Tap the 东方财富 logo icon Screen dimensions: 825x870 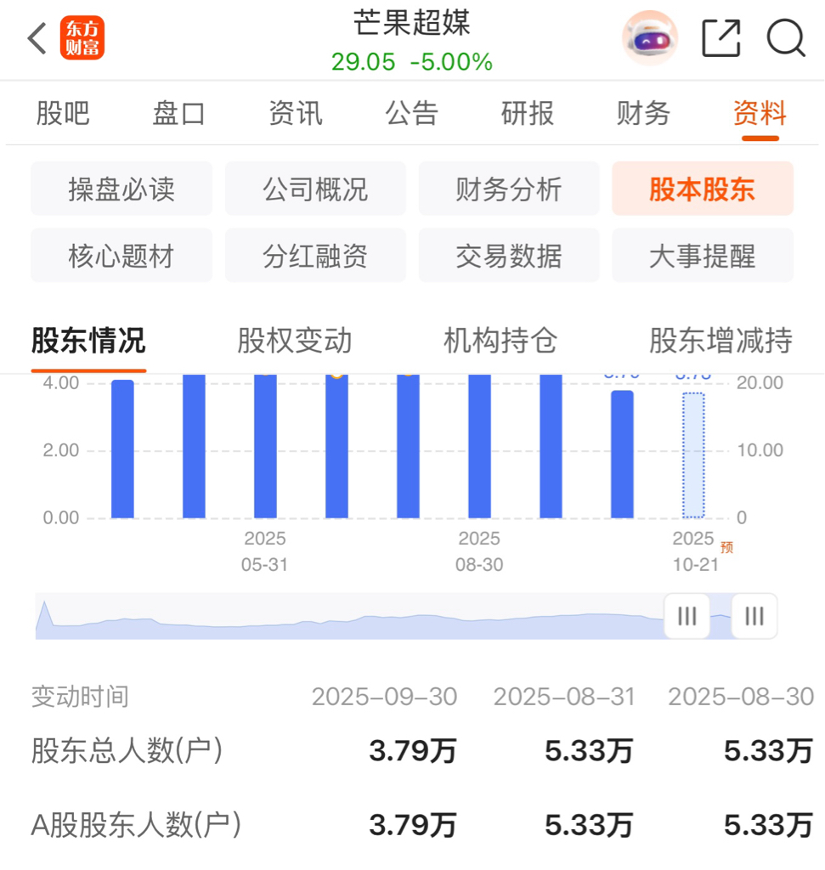click(82, 37)
